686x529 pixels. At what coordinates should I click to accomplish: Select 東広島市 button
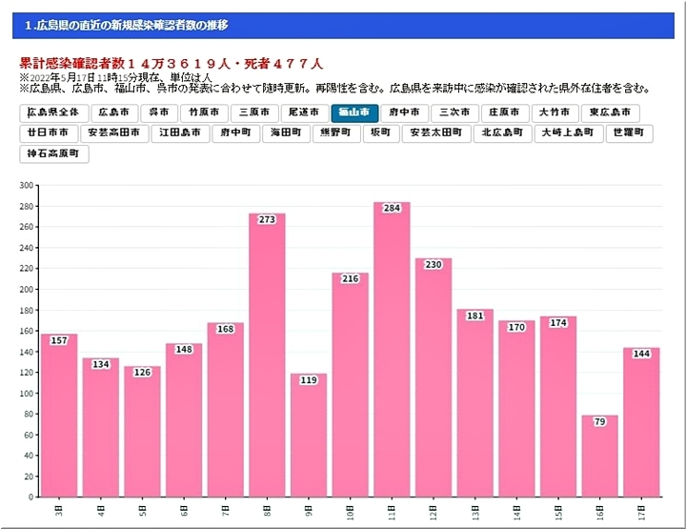609,112
